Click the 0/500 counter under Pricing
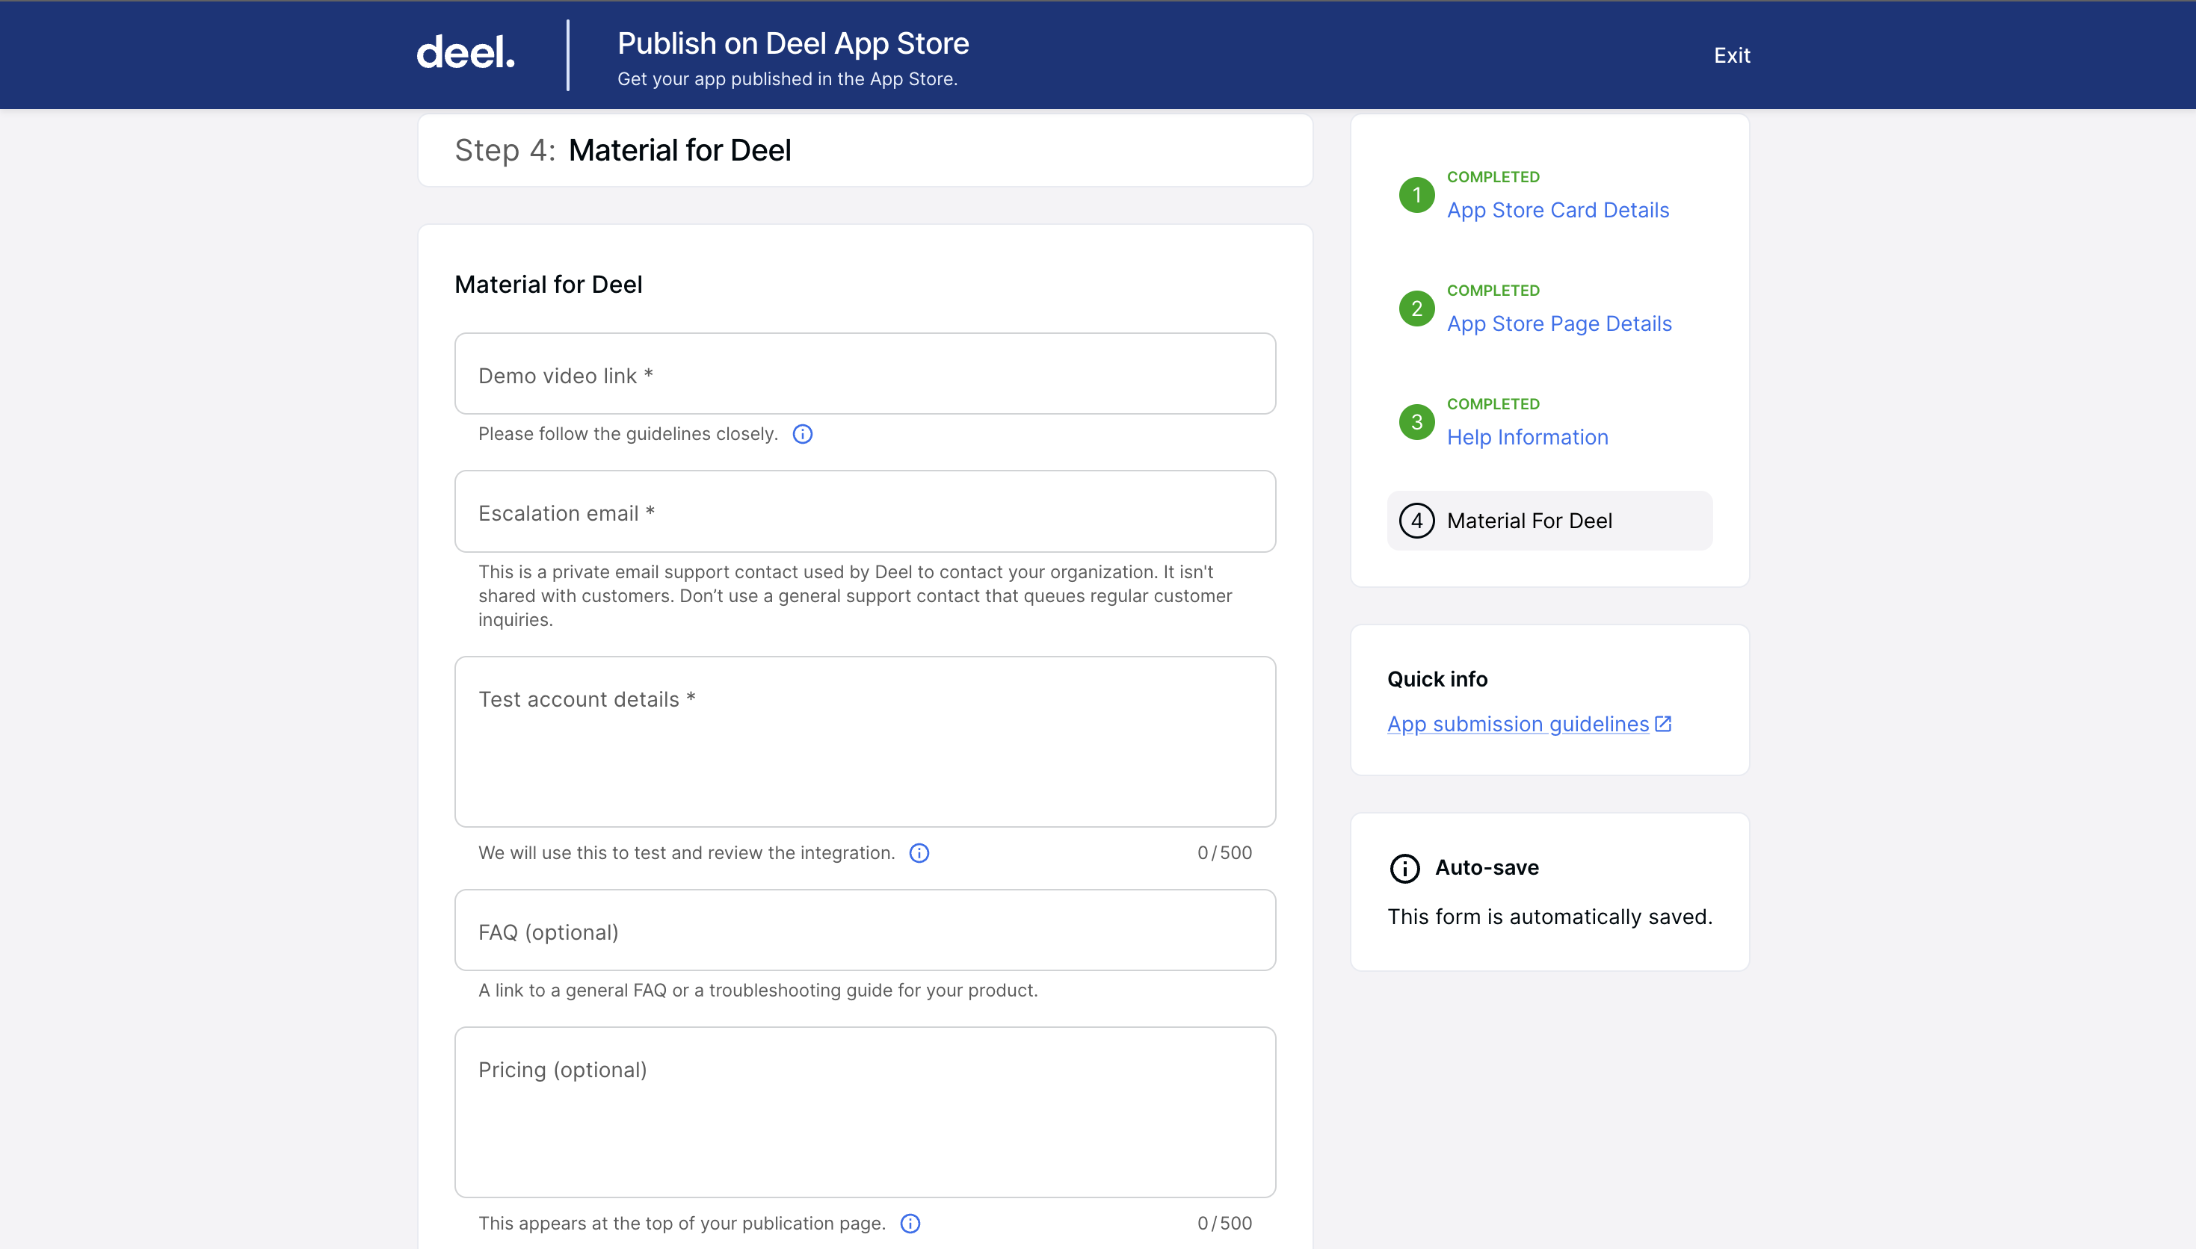This screenshot has width=2196, height=1249. coord(1224,1224)
